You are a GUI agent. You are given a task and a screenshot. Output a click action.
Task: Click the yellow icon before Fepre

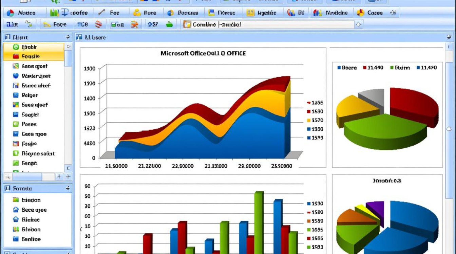(x=47, y=24)
